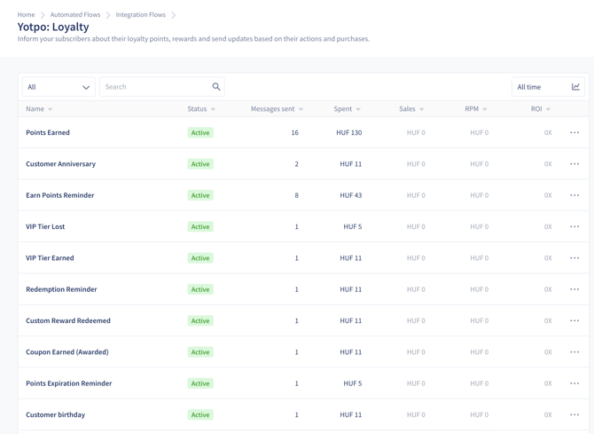Open the All filter dropdown
Screen dimensions: 594x434
(59, 87)
